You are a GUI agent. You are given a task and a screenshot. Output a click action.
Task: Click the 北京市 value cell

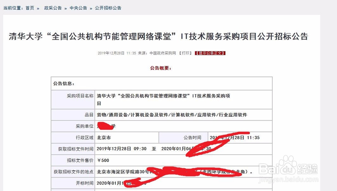click(x=127, y=138)
